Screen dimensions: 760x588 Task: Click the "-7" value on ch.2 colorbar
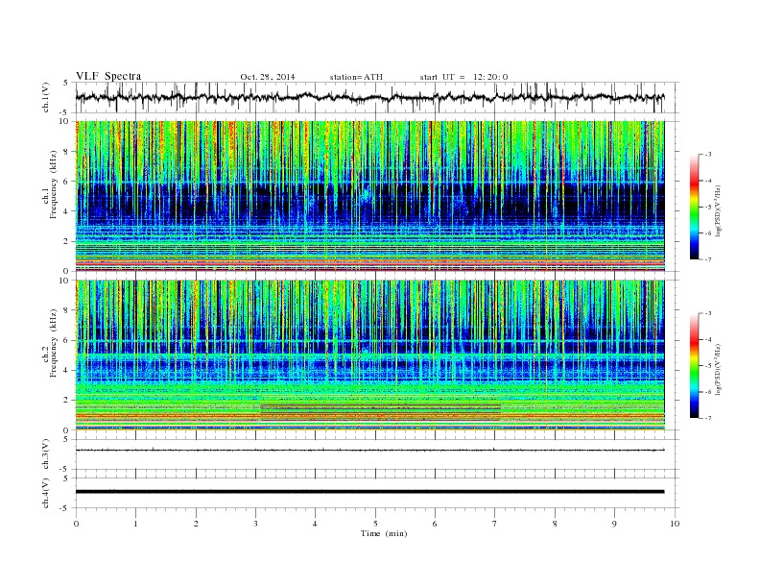coord(708,418)
